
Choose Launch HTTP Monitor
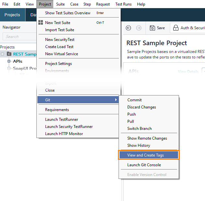click(x=78, y=134)
